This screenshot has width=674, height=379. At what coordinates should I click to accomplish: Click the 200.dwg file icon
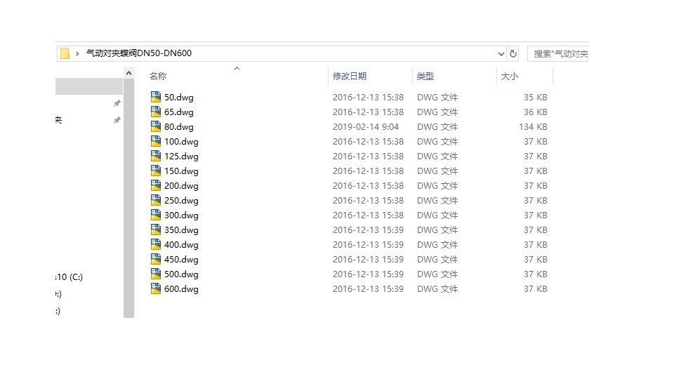click(156, 185)
